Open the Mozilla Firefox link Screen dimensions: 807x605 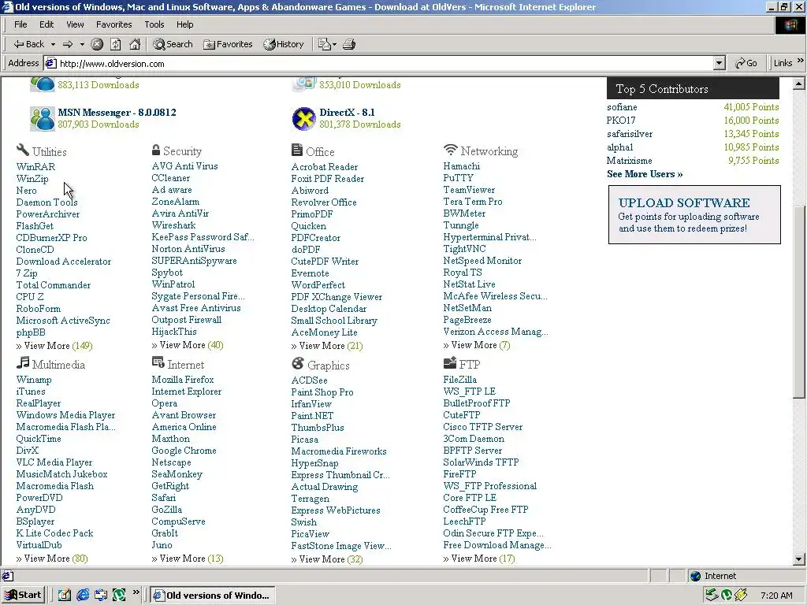(183, 380)
